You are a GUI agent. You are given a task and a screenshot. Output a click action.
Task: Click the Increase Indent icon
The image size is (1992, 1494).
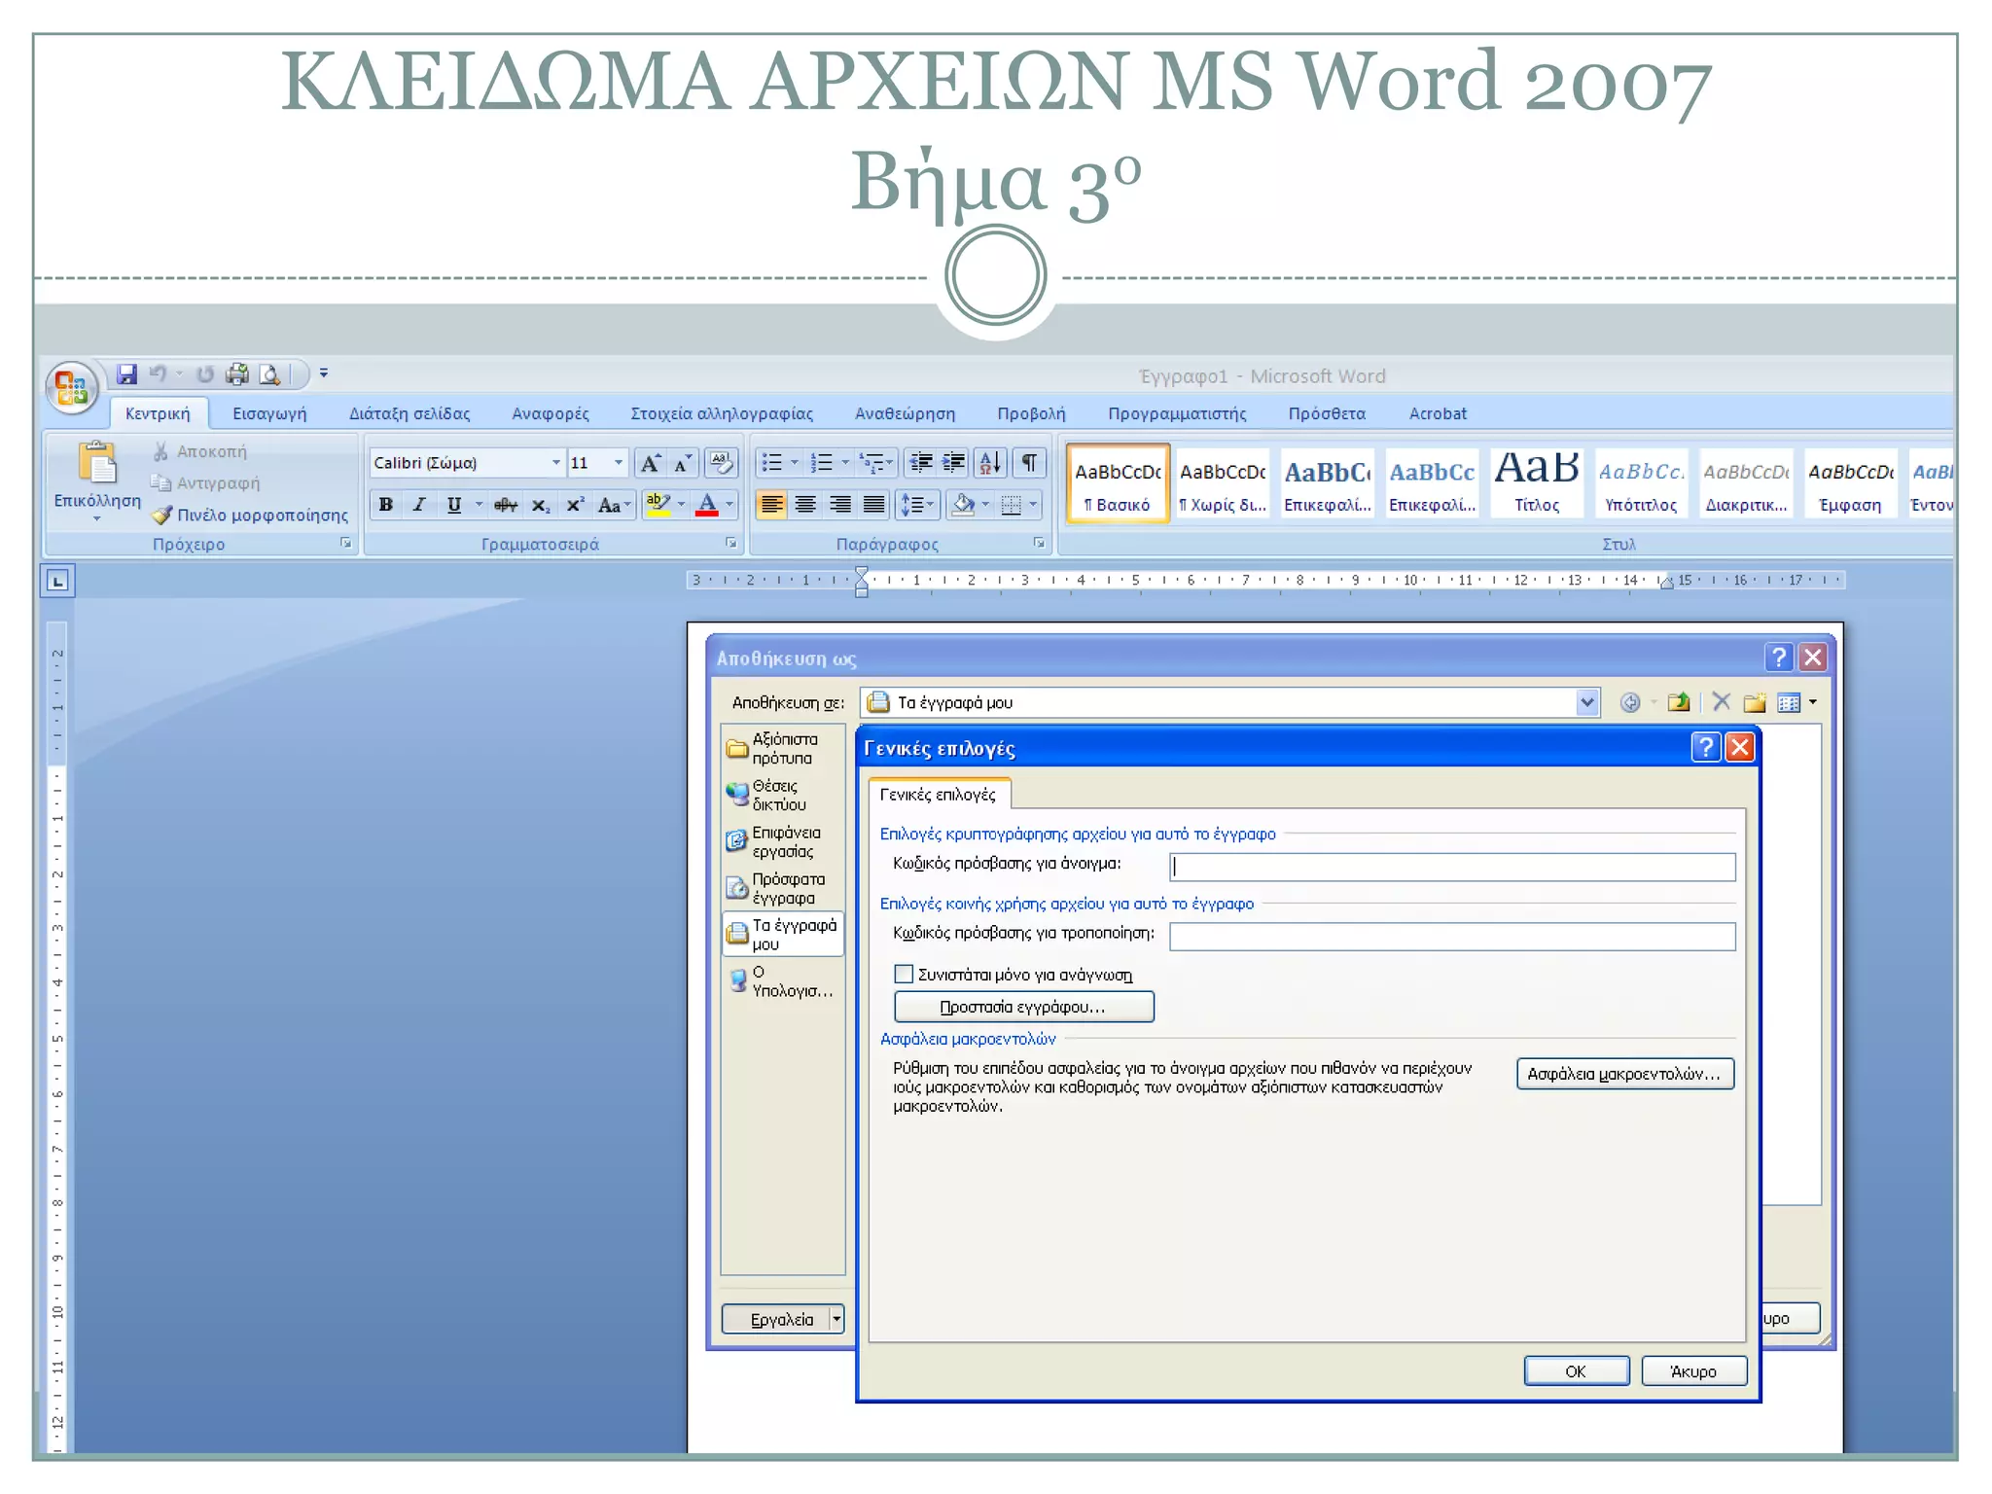(954, 463)
